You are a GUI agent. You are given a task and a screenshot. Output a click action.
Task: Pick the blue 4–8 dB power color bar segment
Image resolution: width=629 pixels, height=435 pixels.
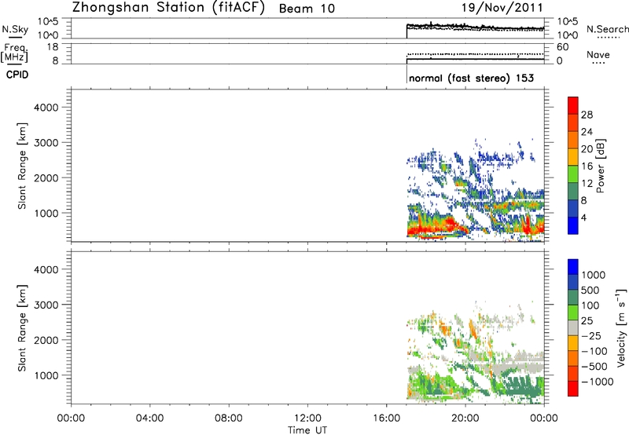(573, 209)
